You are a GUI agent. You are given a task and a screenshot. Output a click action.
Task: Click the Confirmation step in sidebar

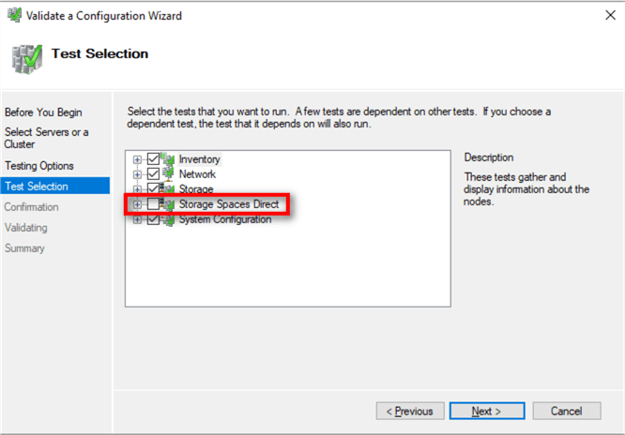click(x=32, y=207)
